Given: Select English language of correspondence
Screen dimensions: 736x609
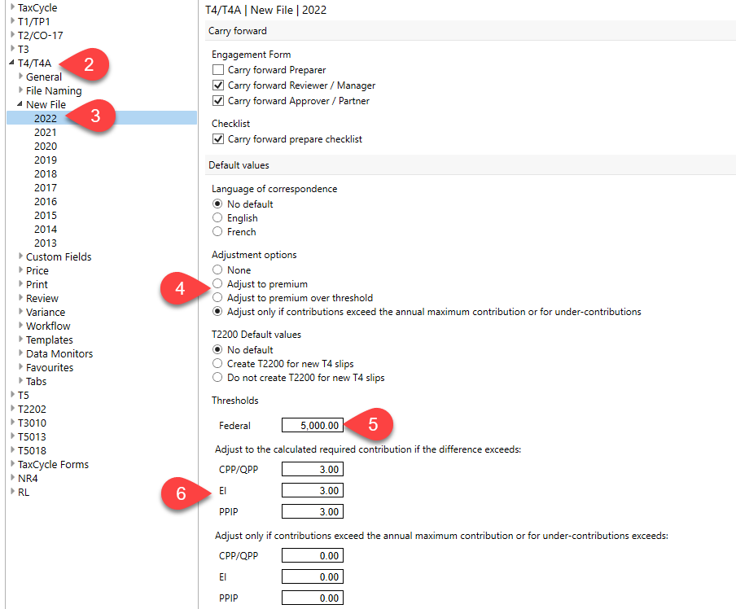Looking at the screenshot, I should (217, 218).
